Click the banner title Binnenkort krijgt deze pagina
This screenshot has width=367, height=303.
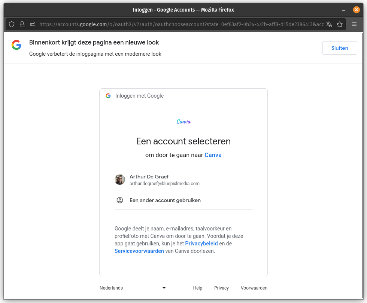point(94,42)
